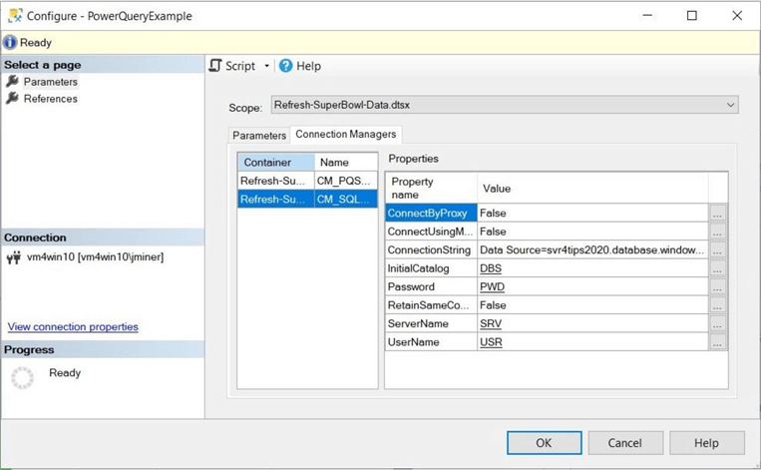Click the ellipsis button for ConnectByProxy

[717, 214]
